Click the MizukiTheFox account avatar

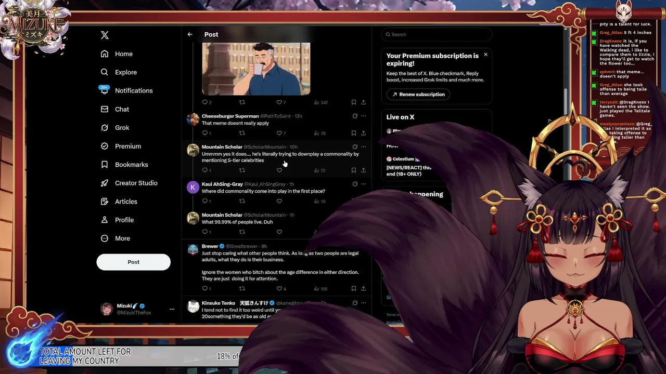pos(107,309)
